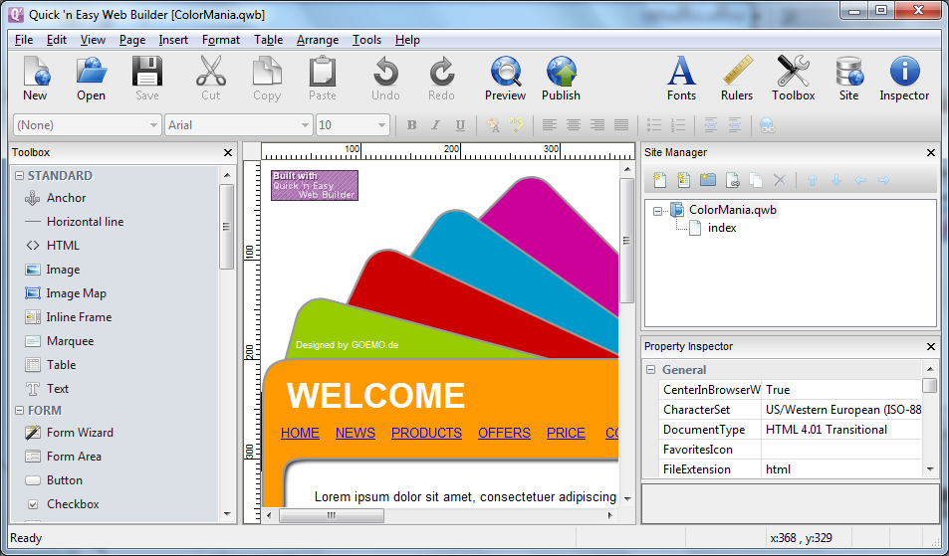Toggle Bold text formatting
The image size is (949, 556).
(x=411, y=125)
